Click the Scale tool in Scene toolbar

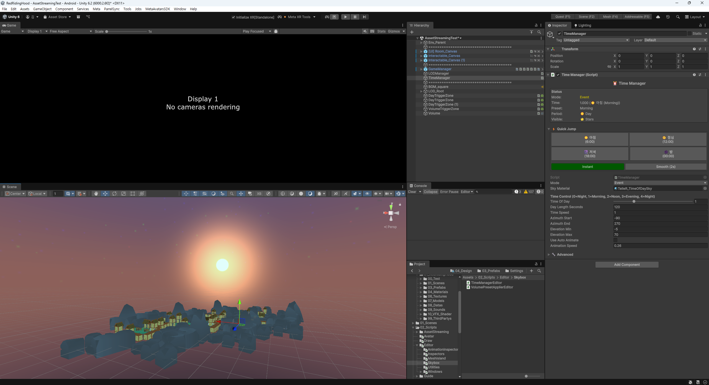point(124,194)
